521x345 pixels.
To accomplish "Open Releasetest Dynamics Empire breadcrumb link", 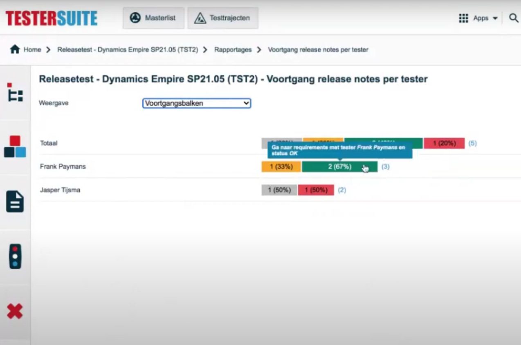I will click(128, 50).
